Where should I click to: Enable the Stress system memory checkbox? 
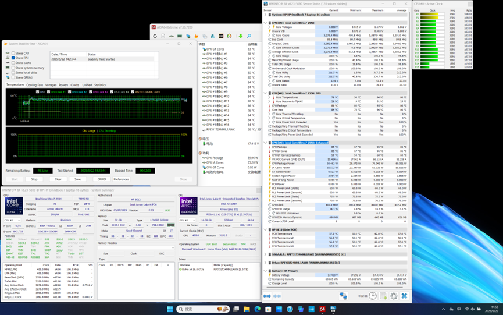point(13,68)
